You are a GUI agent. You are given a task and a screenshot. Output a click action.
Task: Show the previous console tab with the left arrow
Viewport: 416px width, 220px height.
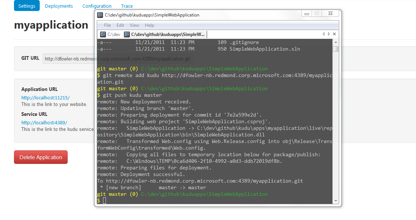click(x=323, y=34)
